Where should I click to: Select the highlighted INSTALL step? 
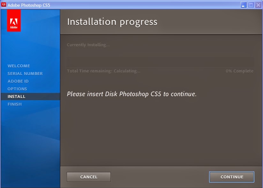coord(17,96)
